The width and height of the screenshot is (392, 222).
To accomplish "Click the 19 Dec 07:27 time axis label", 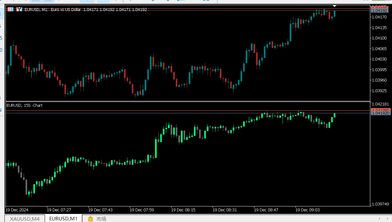I will point(59,210).
